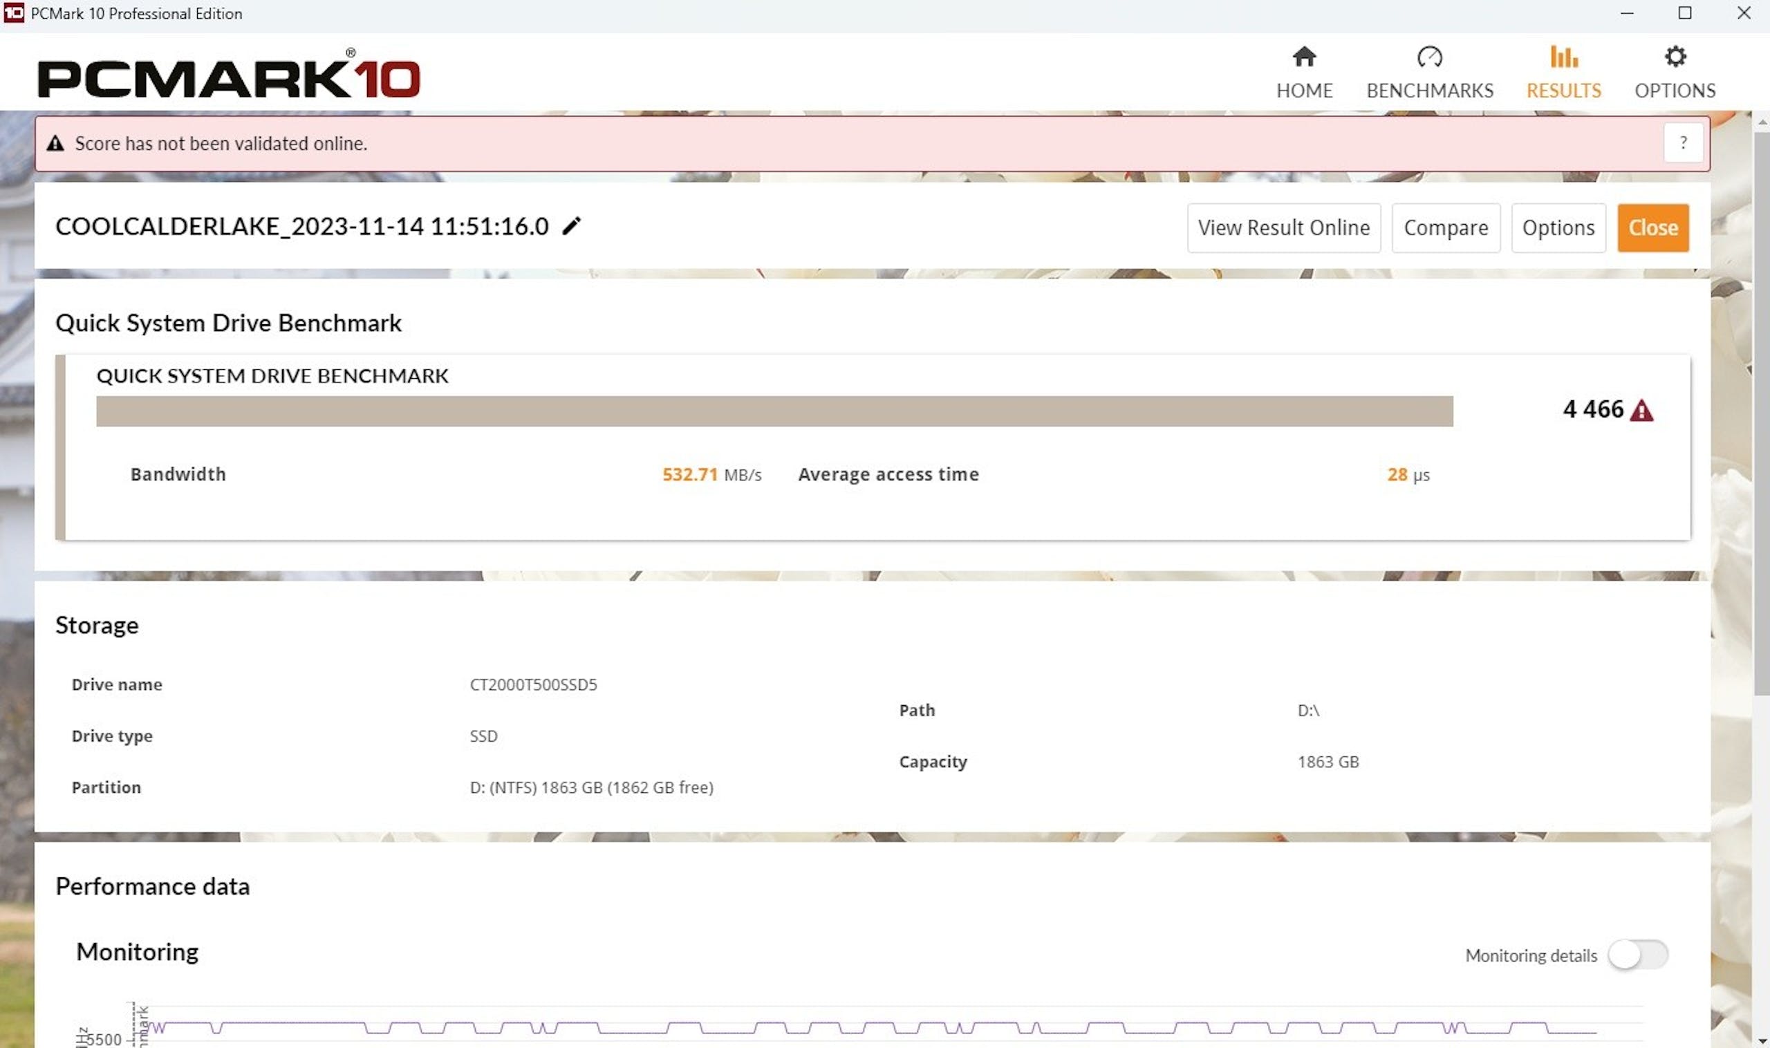
Task: Click question mark help icon in warning banner
Action: pyautogui.click(x=1683, y=143)
